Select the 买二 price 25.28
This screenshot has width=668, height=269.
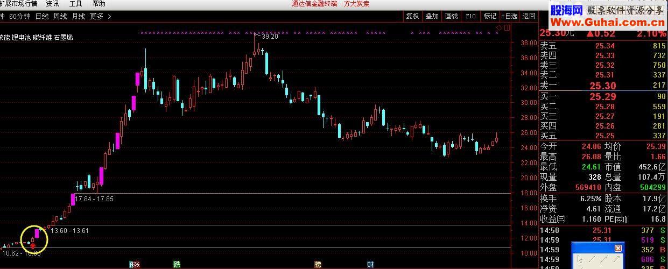click(x=604, y=107)
